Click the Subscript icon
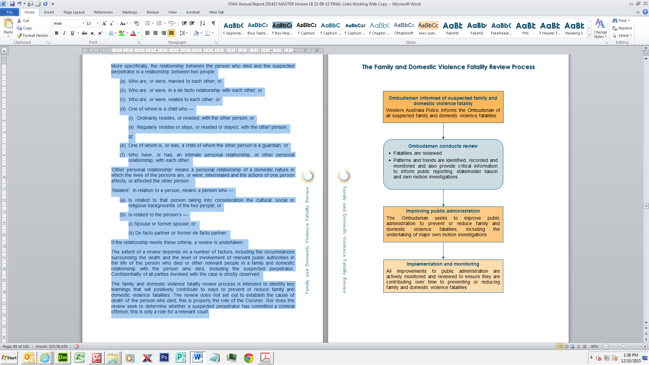The image size is (649, 365). tap(93, 33)
